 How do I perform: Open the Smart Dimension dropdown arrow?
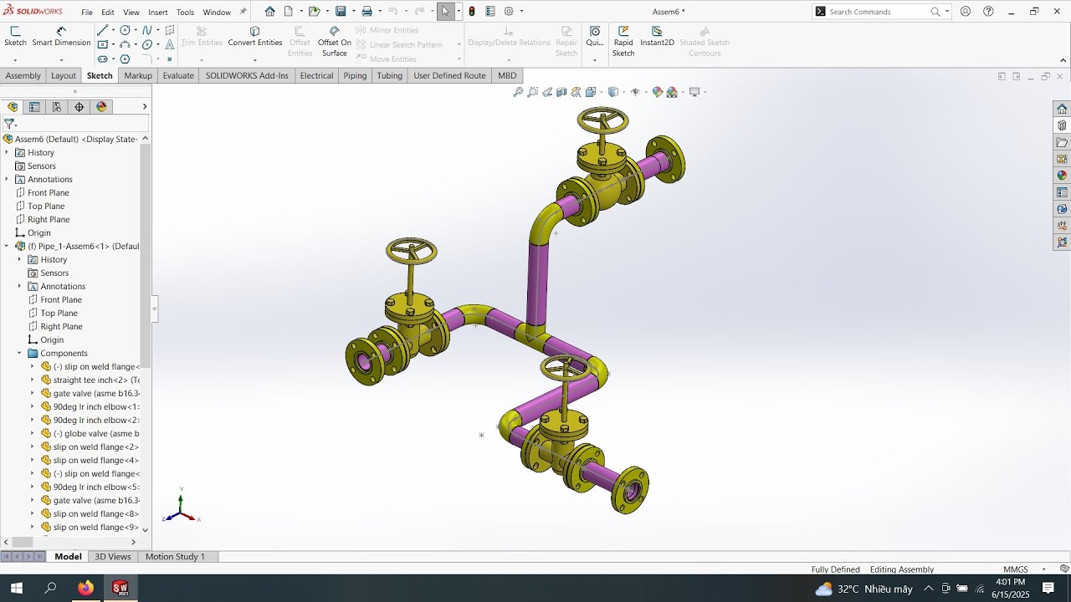click(x=61, y=59)
